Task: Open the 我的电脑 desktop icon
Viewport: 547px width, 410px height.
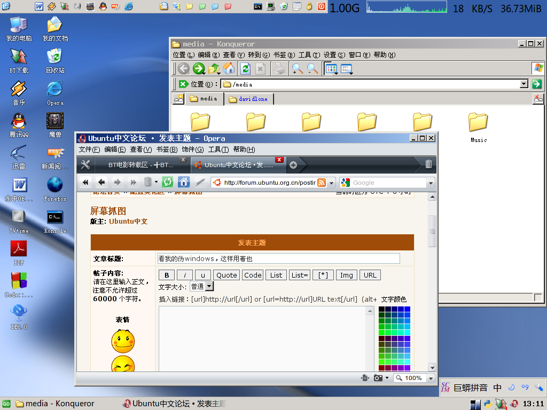Action: 19,29
